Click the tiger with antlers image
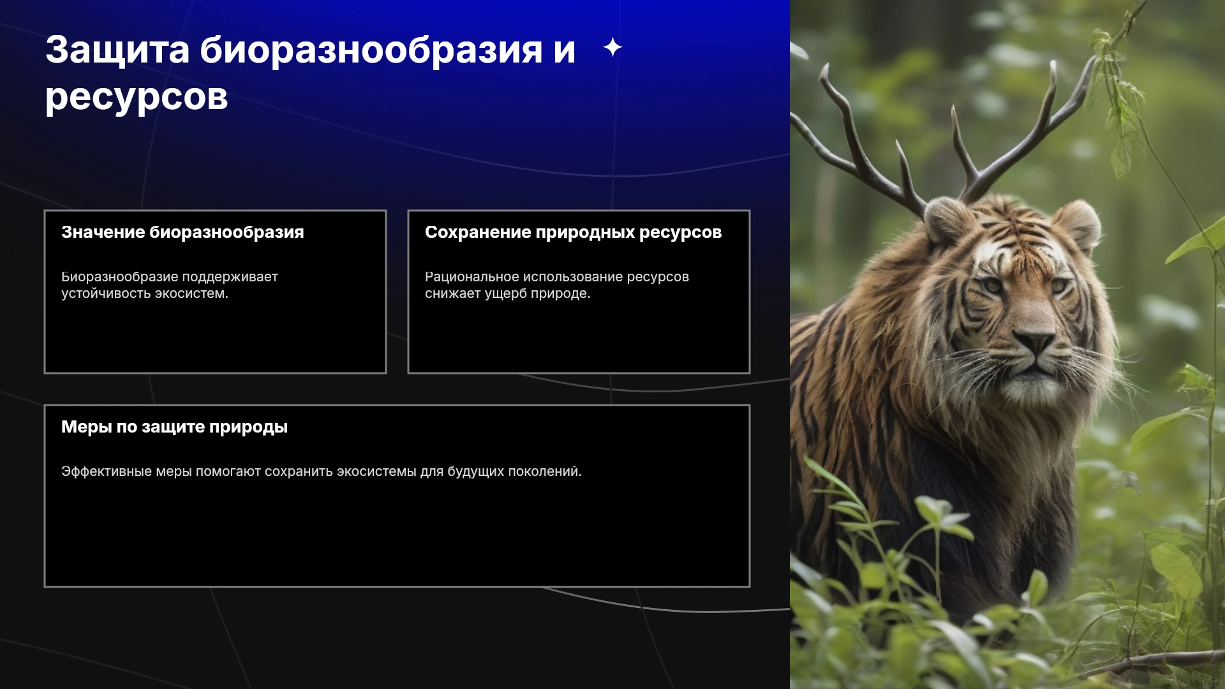Image resolution: width=1225 pixels, height=689 pixels. coord(1007,344)
